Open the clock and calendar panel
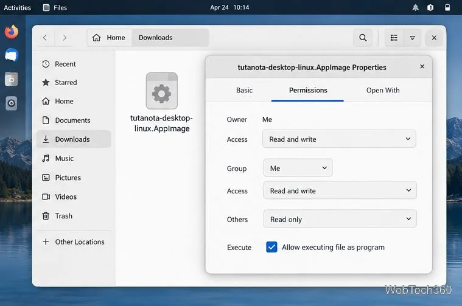This screenshot has height=306, width=462. (229, 8)
